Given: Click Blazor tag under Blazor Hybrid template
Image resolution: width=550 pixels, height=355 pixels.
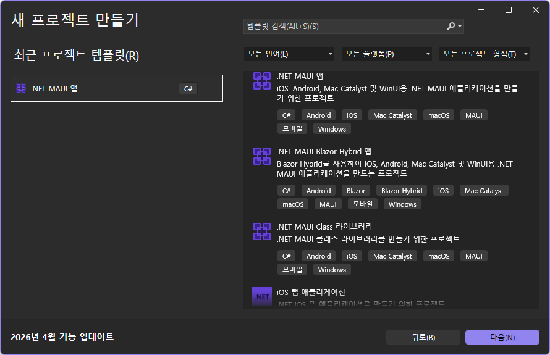Looking at the screenshot, I should click(x=356, y=191).
